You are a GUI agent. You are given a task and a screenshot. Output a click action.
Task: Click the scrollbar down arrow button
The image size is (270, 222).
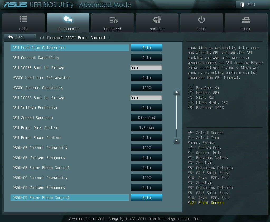click(x=177, y=141)
